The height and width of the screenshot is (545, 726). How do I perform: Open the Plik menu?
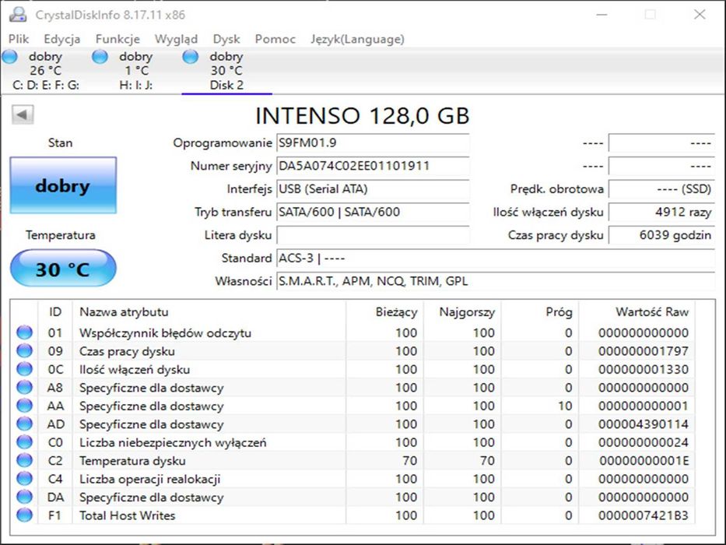pos(19,39)
